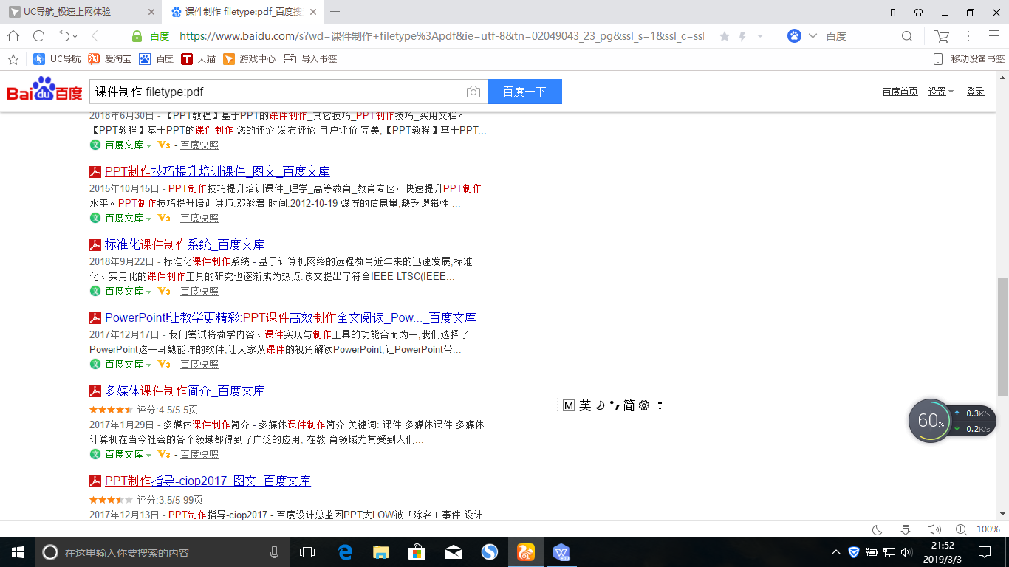Open 百度快照 for 多媒体课件制作简介 result
Screen dimensions: 1009x567
tap(199, 455)
